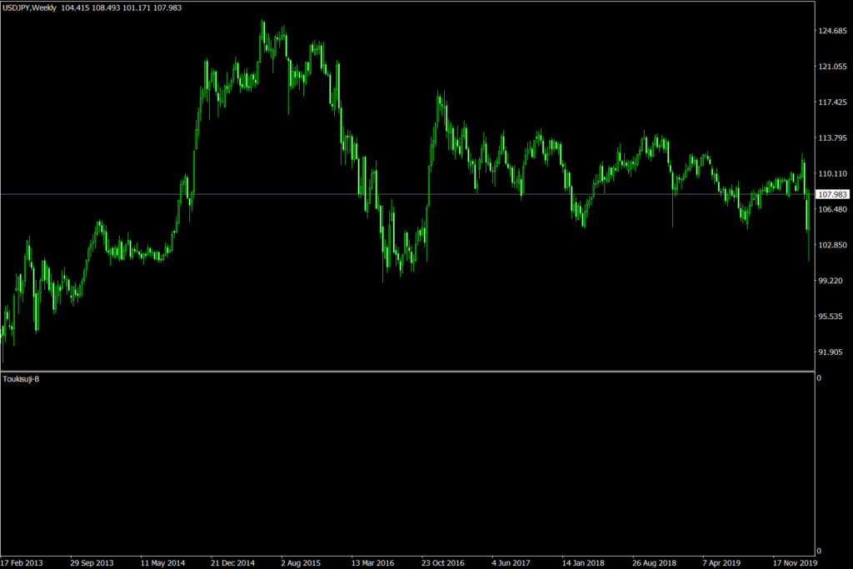Viewport: 853px width, 569px height.
Task: Click the 99.220 price axis label
Action: tap(833, 282)
